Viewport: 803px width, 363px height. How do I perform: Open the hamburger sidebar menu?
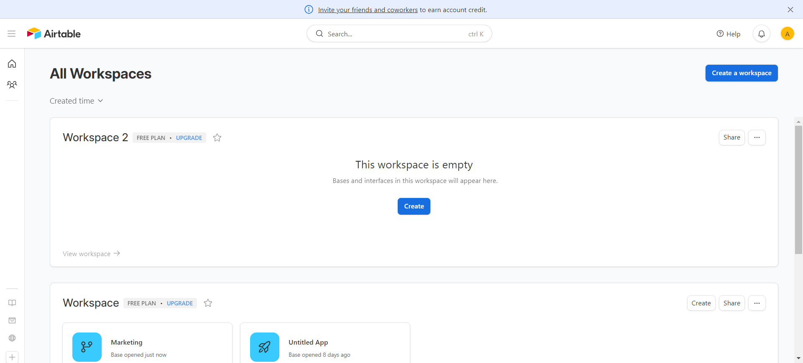(12, 33)
